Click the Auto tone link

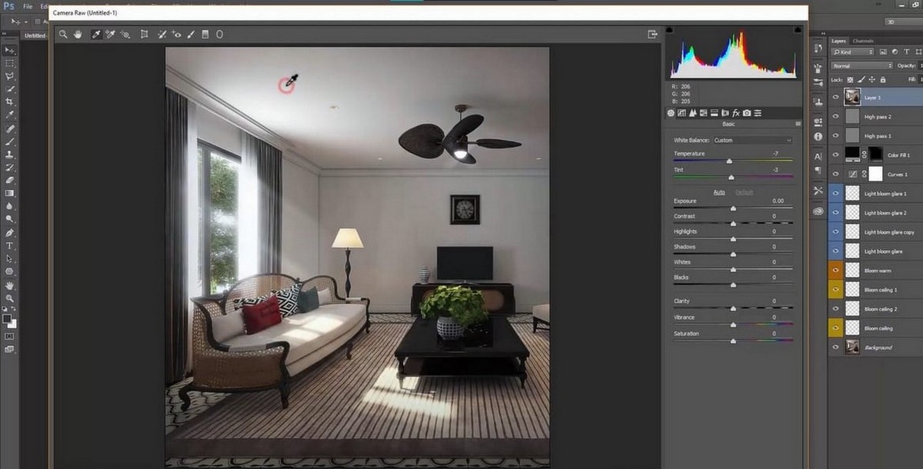point(719,192)
